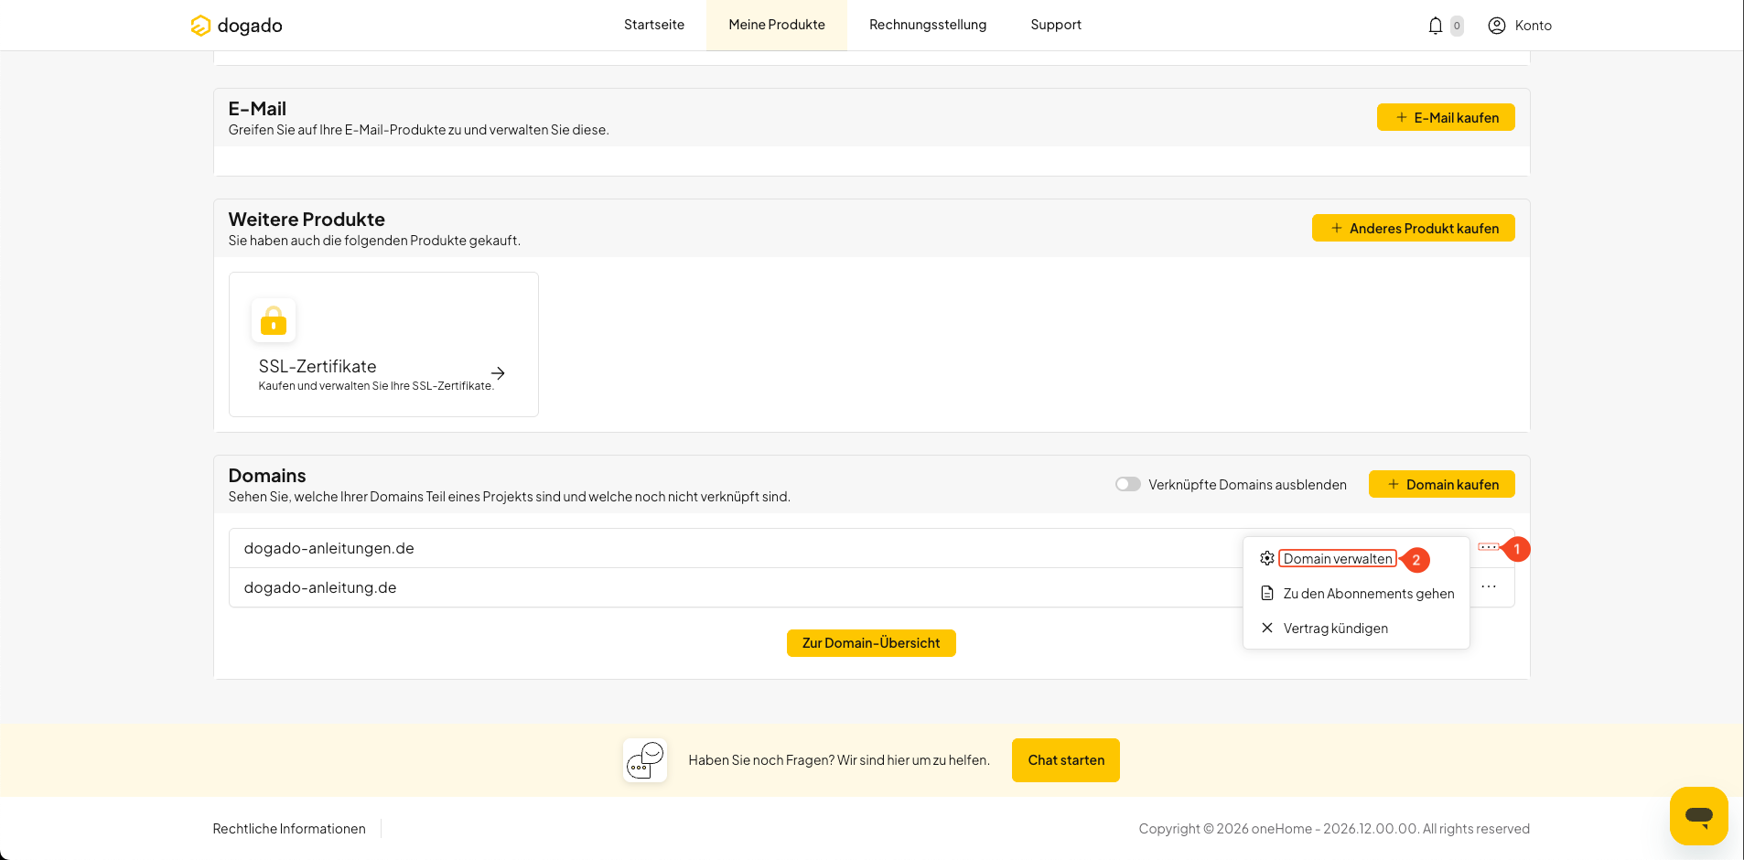The height and width of the screenshot is (860, 1744).
Task: Open notifications bell icon
Action: coord(1435,26)
